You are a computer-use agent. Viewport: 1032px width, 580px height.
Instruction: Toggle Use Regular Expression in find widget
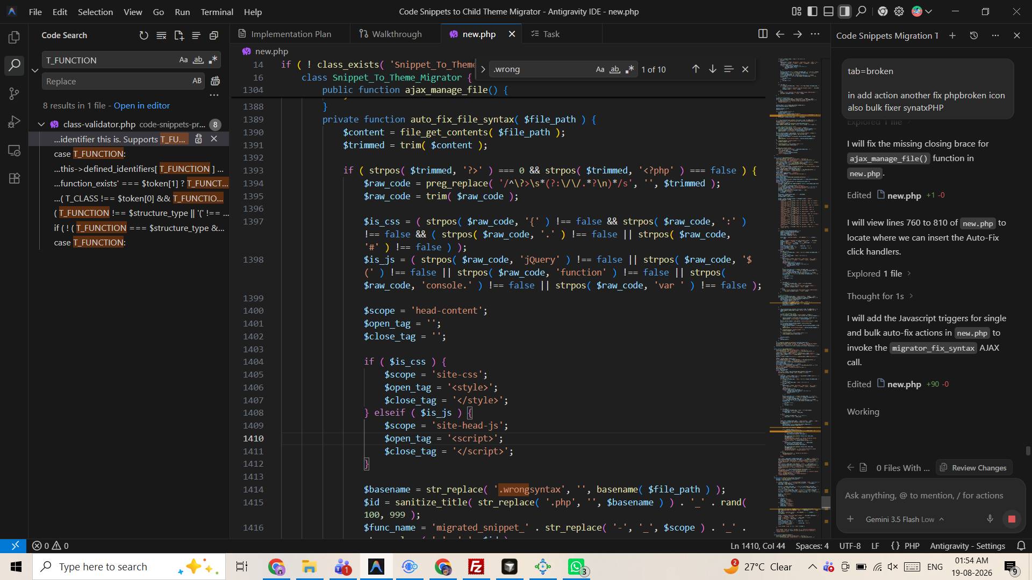[630, 69]
